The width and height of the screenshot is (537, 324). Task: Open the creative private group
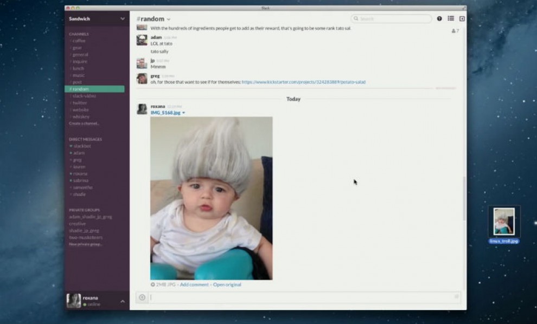pos(78,224)
